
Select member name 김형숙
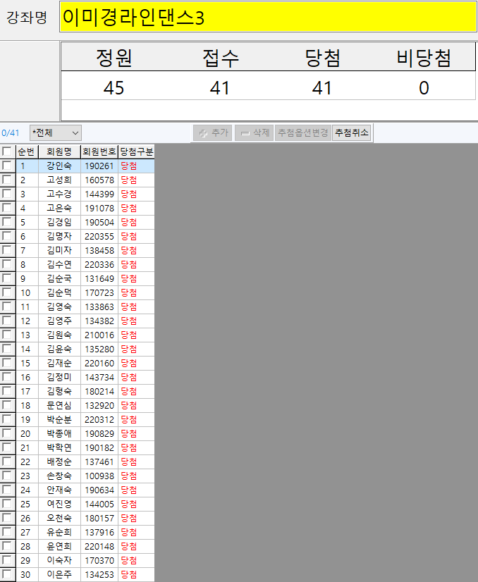tap(59, 392)
